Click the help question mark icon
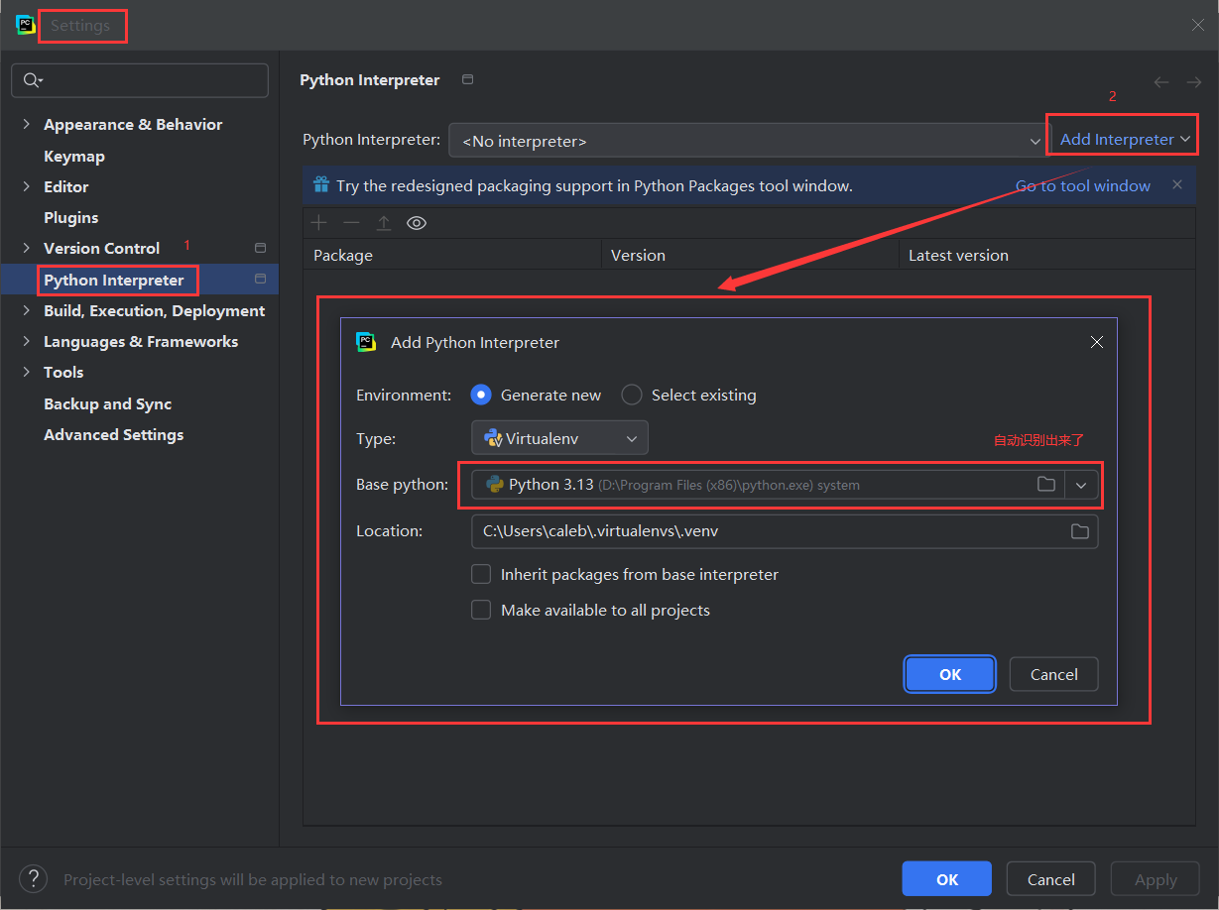The image size is (1219, 910). 33,878
